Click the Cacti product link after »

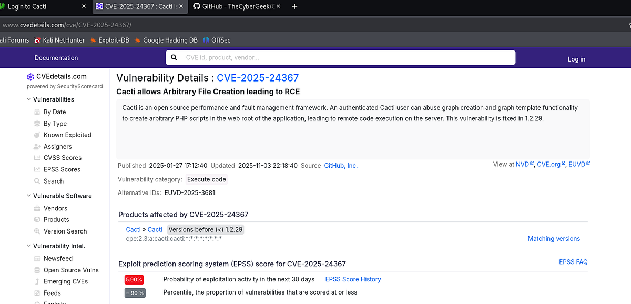coord(155,229)
